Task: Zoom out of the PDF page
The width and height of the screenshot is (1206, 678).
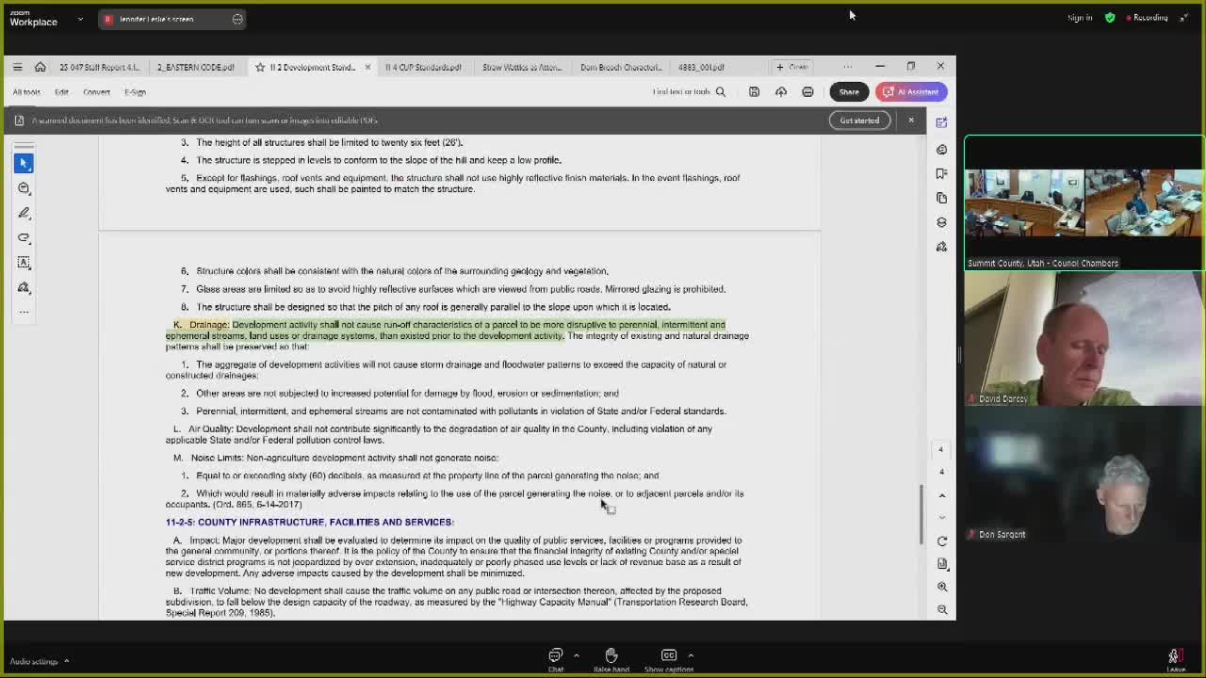Action: (x=941, y=609)
